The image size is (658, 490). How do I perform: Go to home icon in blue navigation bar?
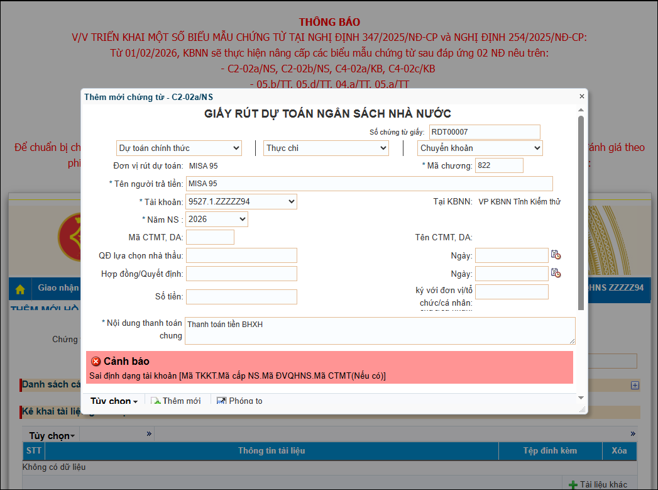pyautogui.click(x=20, y=289)
